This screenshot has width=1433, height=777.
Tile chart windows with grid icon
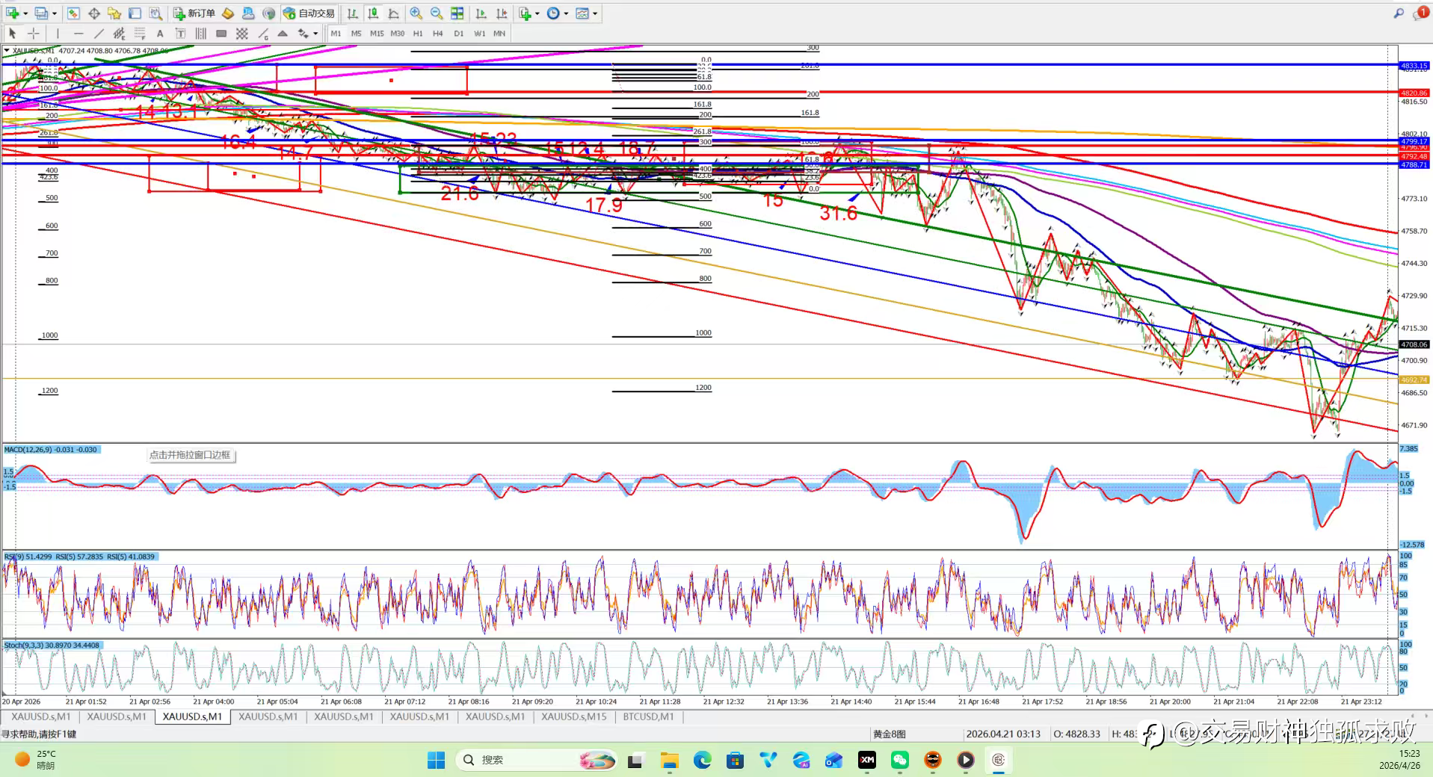pyautogui.click(x=457, y=13)
